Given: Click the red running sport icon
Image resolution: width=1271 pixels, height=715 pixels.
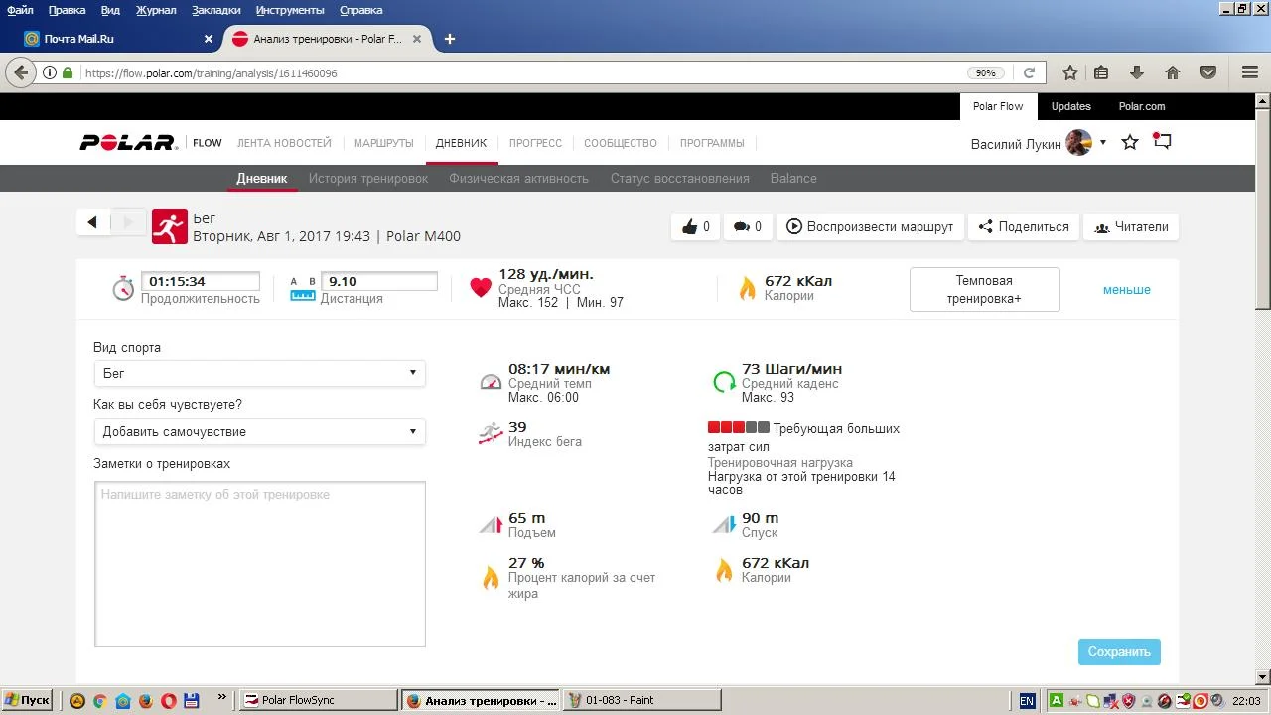Looking at the screenshot, I should coord(170,226).
